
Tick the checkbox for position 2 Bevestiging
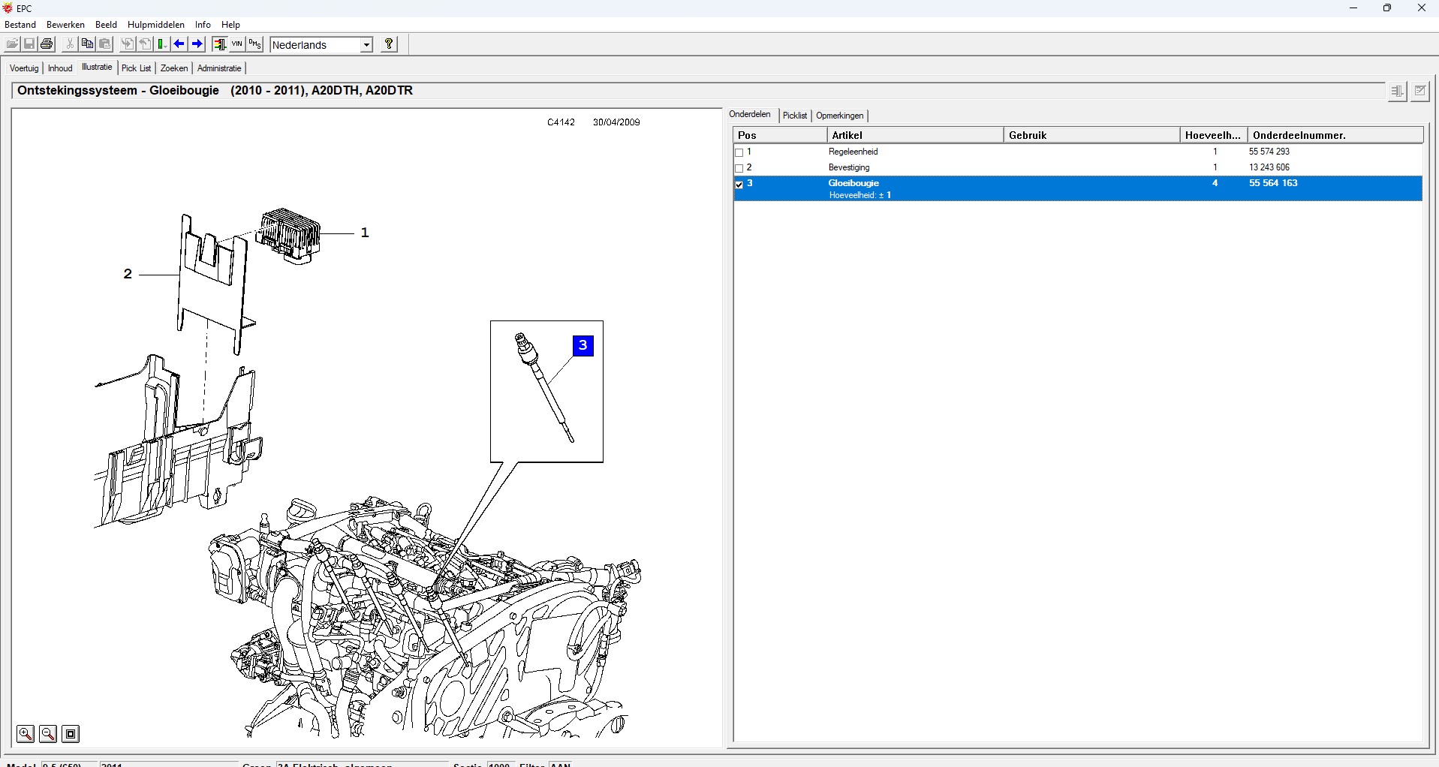739,168
